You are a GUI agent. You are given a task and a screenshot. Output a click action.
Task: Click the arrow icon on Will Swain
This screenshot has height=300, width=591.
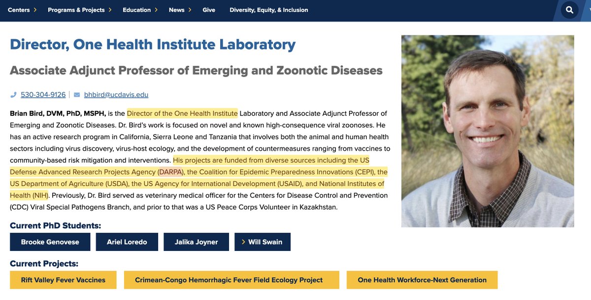click(x=242, y=242)
